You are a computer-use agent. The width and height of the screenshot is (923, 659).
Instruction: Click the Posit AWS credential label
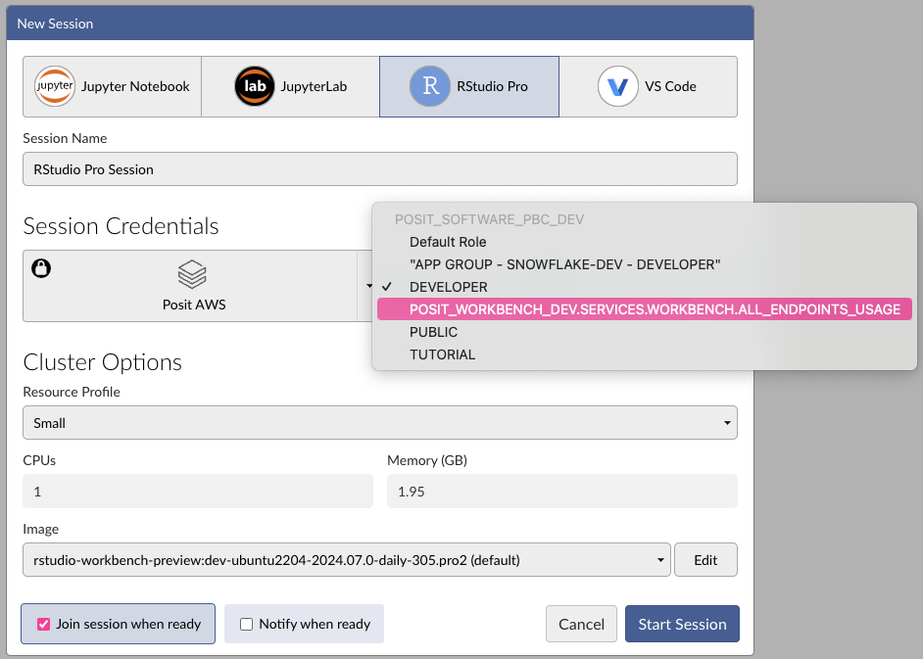coord(194,305)
